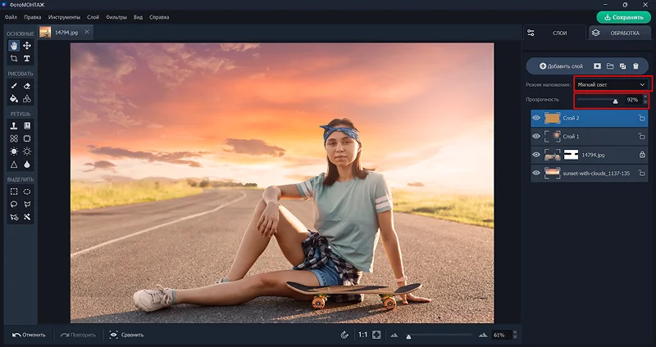Open the Инструменты menu
This screenshot has width=656, height=347.
pyautogui.click(x=64, y=17)
